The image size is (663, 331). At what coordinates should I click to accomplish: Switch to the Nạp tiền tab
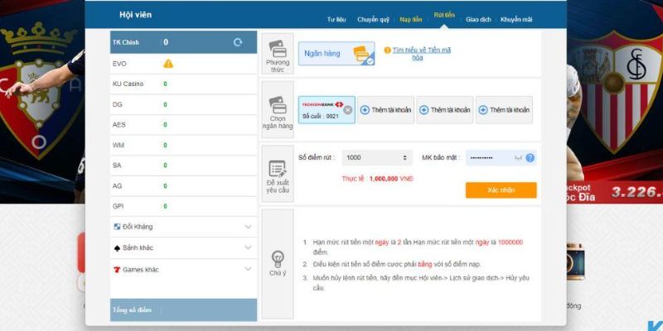pos(410,19)
